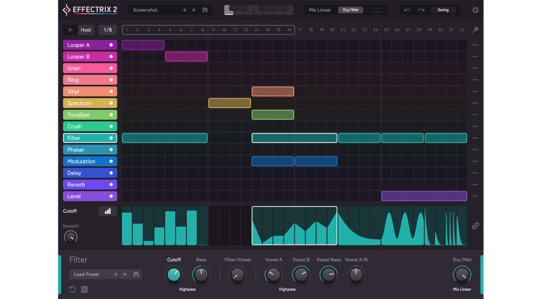The width and height of the screenshot is (542, 299).
Task: Select the Filter effect track
Action: (90, 138)
